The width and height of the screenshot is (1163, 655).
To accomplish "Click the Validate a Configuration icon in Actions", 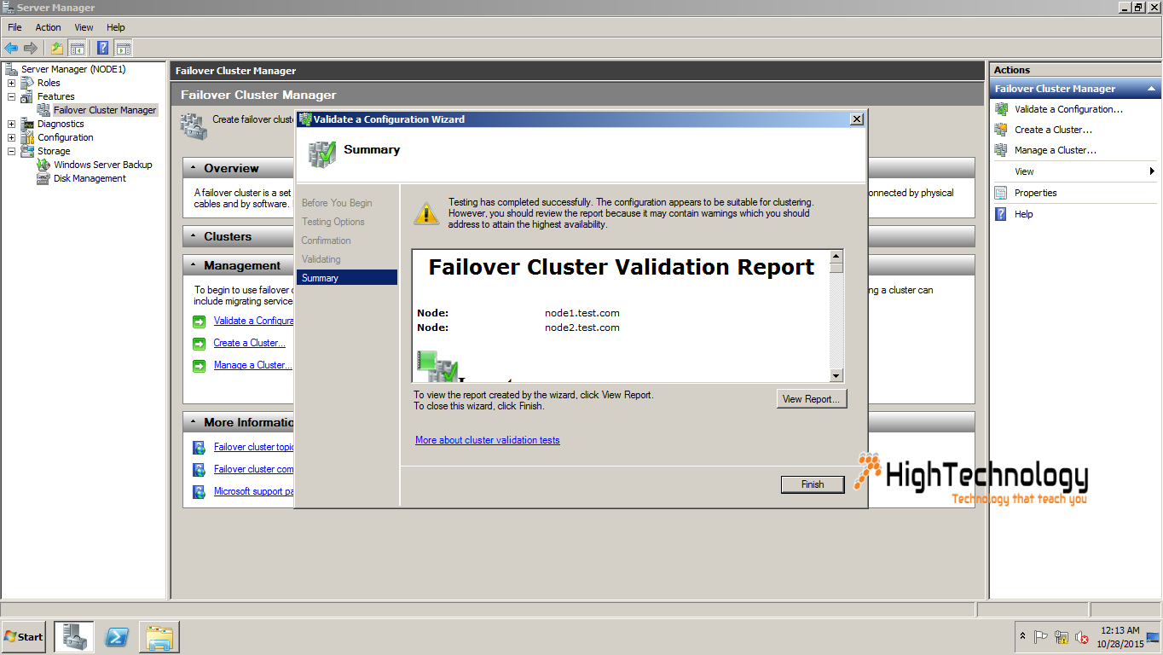I will [1001, 109].
